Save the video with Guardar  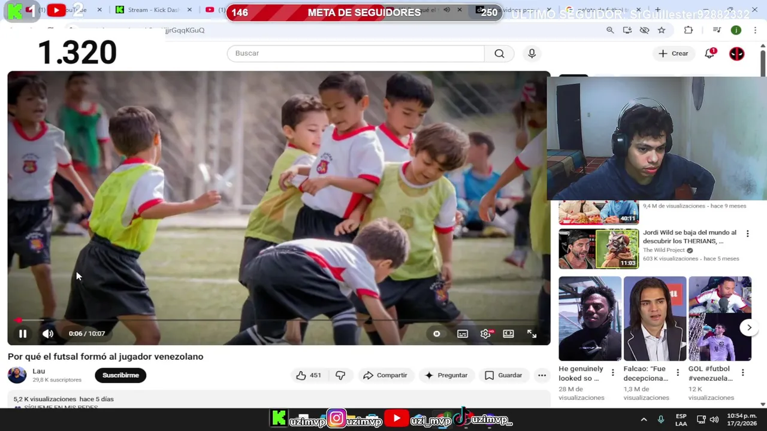coord(503,375)
